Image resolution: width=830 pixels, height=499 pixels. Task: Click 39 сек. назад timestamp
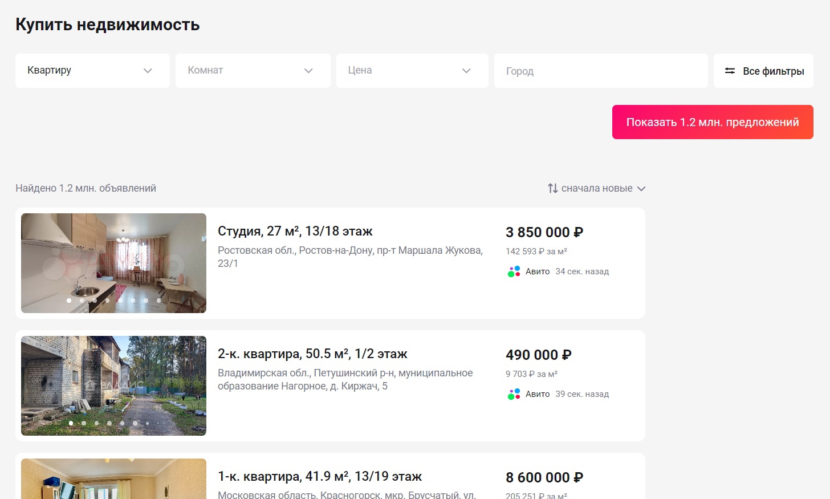click(x=582, y=394)
